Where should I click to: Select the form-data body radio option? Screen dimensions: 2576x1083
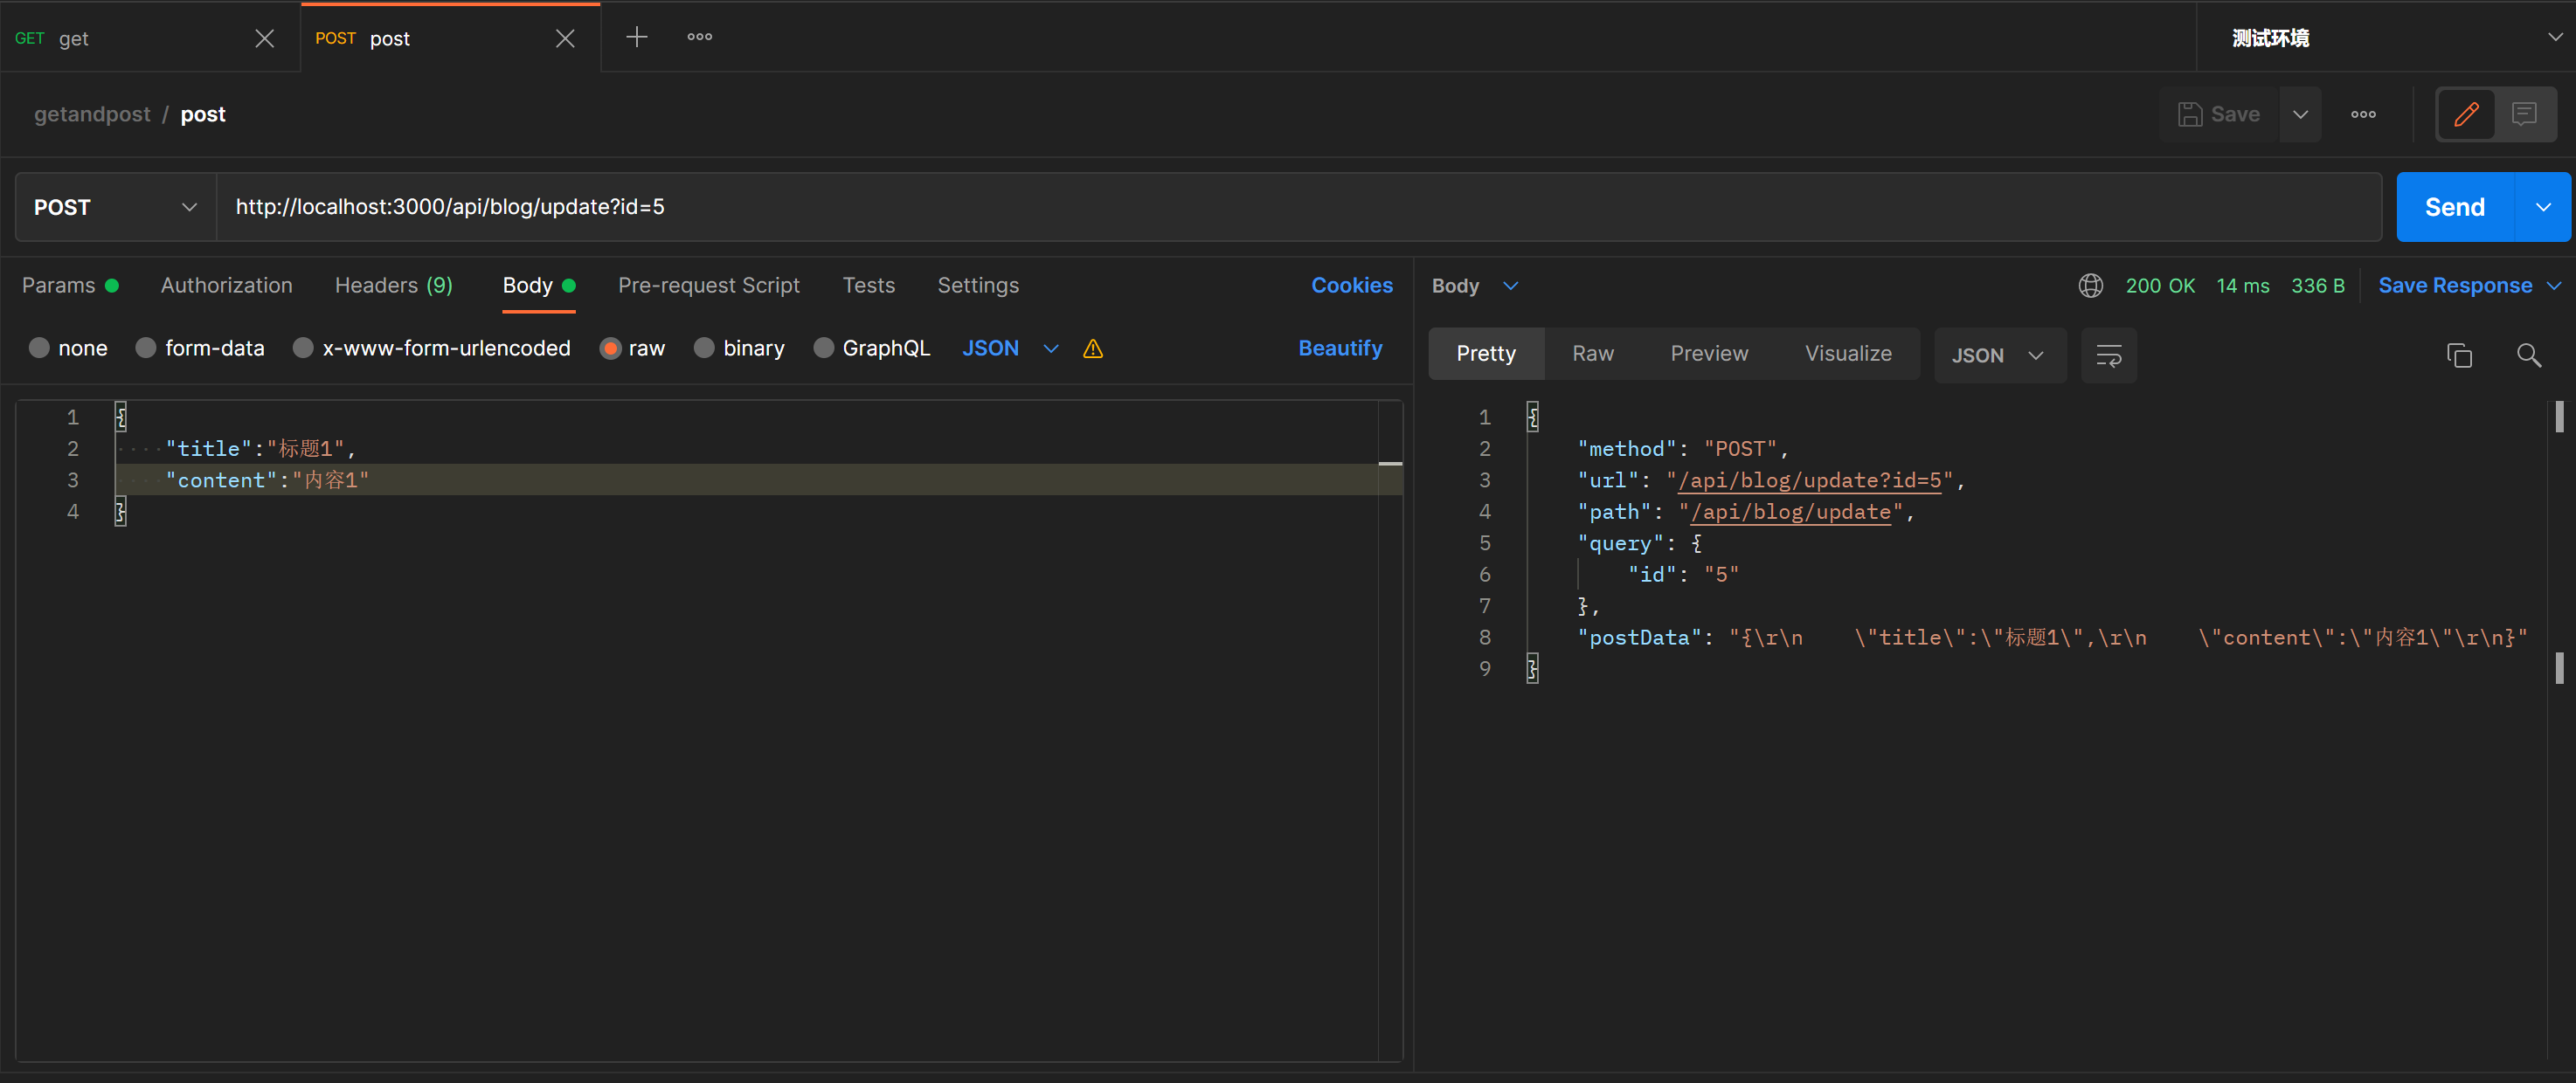pyautogui.click(x=146, y=348)
